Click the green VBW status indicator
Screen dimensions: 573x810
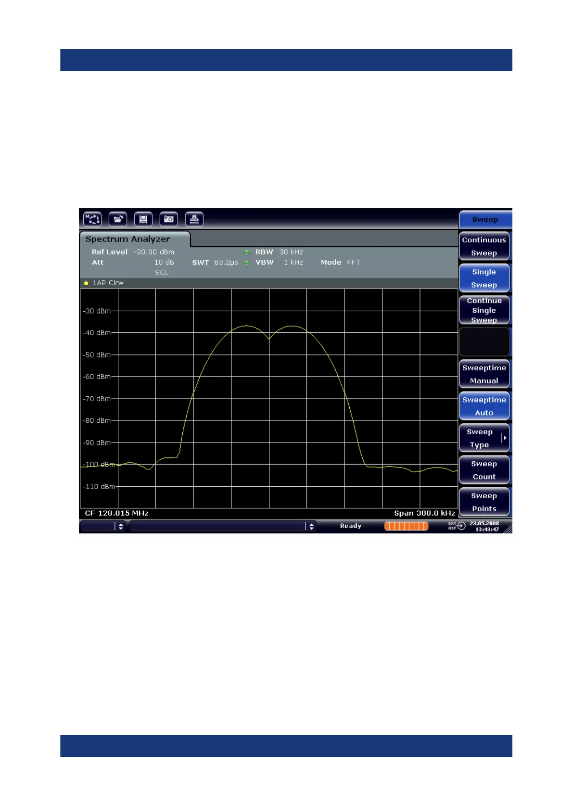247,263
